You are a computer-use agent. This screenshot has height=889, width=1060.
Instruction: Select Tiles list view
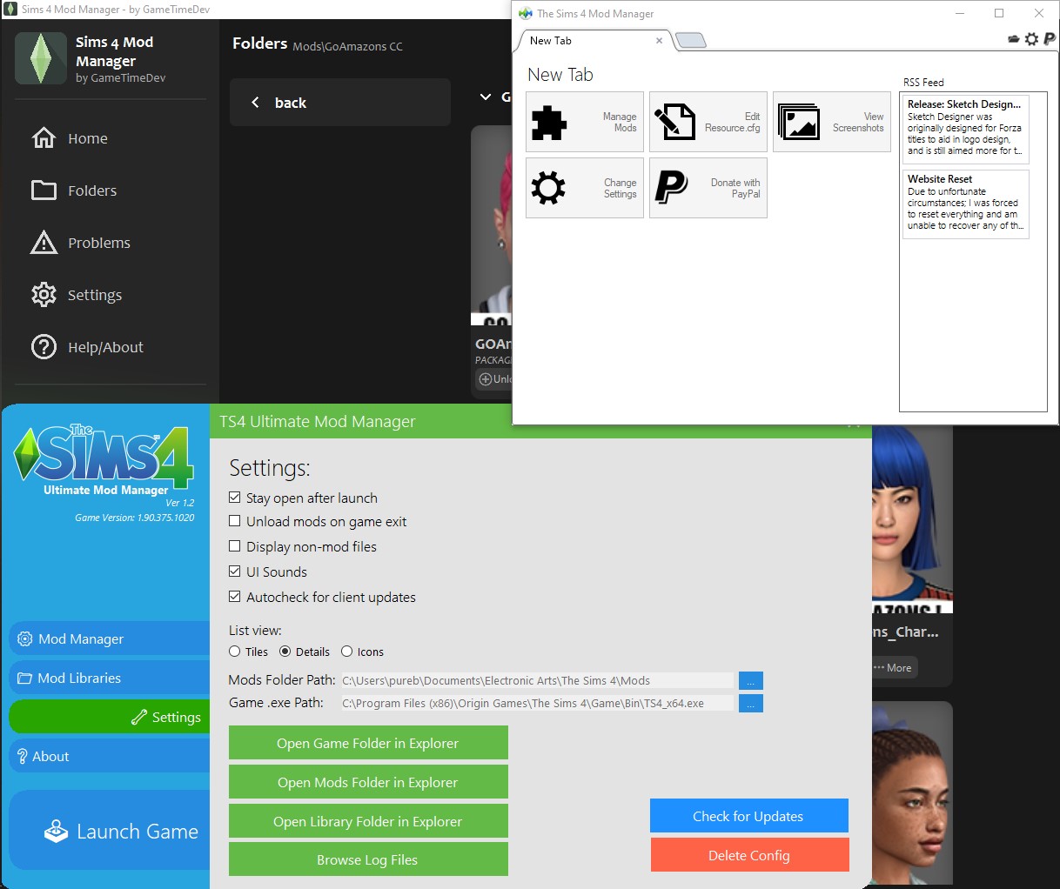tap(235, 652)
